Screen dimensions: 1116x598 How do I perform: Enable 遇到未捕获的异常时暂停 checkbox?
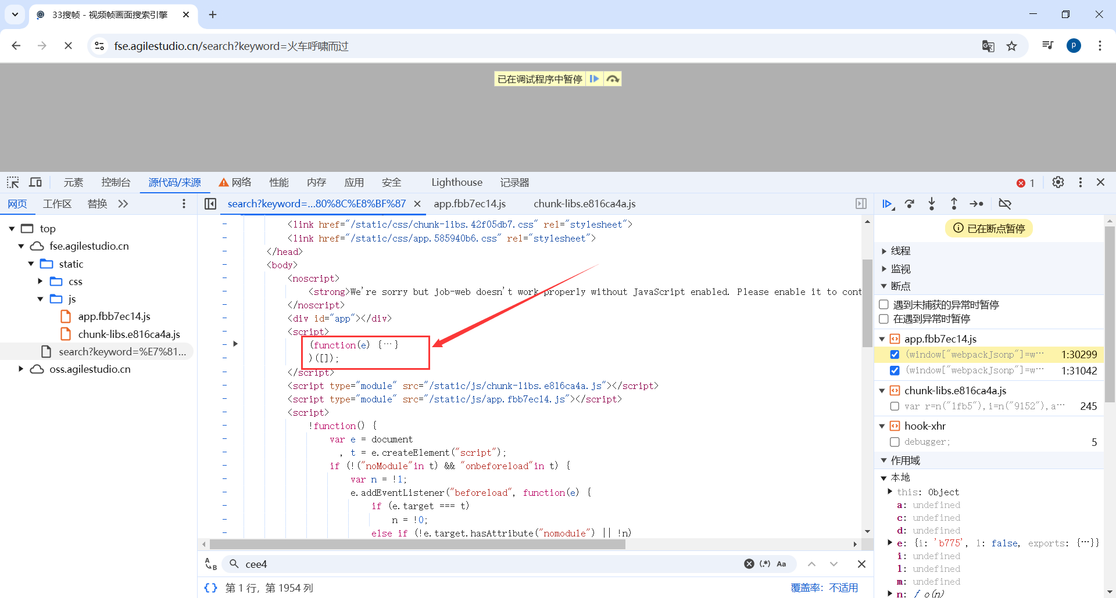(x=884, y=304)
